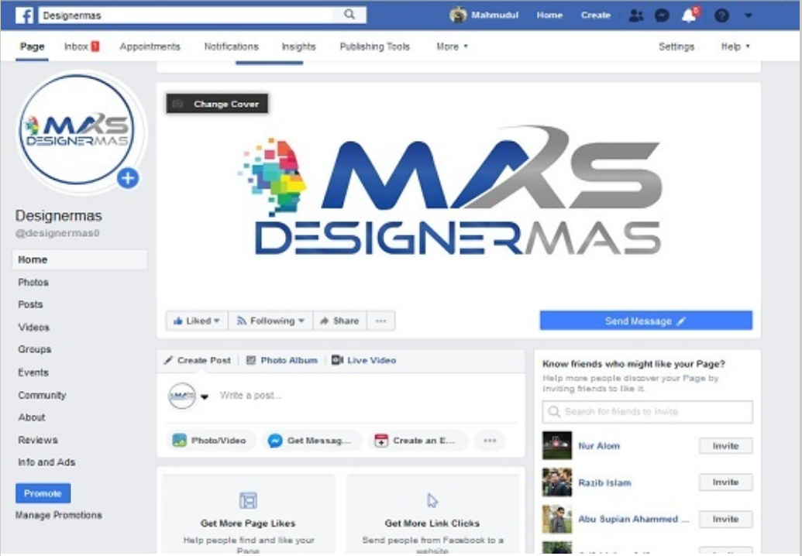The image size is (802, 556).
Task: Open Messenger from the top navigation bar
Action: [x=663, y=14]
